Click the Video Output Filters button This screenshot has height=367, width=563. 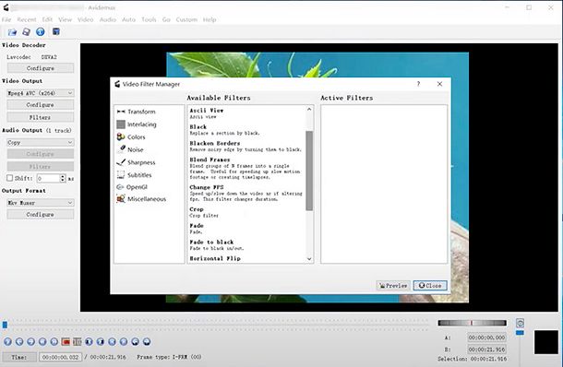click(x=41, y=117)
